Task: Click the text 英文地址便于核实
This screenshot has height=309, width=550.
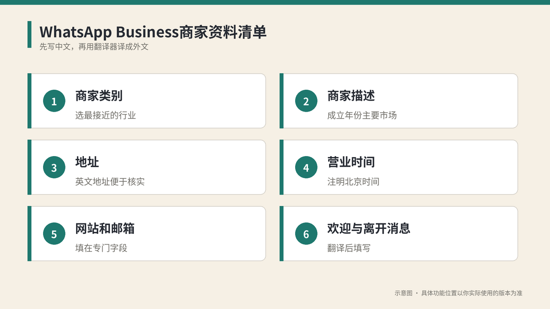Action: tap(110, 182)
